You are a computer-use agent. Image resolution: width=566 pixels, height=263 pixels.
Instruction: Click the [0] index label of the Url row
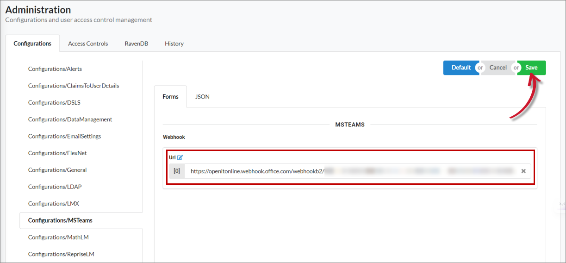pyautogui.click(x=177, y=171)
